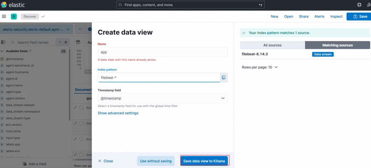The width and height of the screenshot is (371, 168).
Task: Click the Index pattern input field
Action: [159, 77]
